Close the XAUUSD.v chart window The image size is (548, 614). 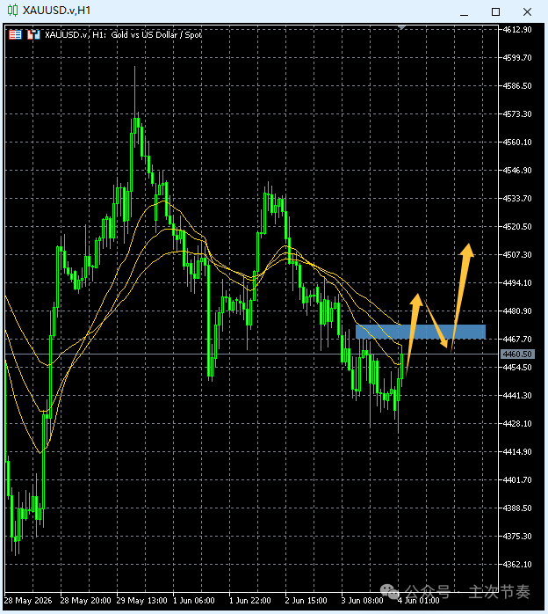(527, 12)
